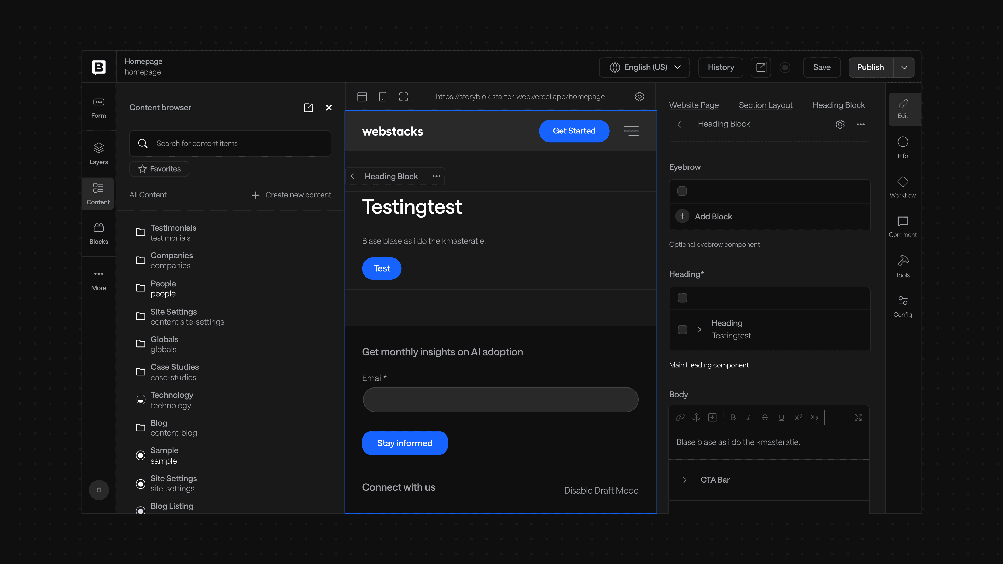Viewport: 1003px width, 564px height.
Task: Toggle bold formatting in Body
Action: (x=733, y=417)
